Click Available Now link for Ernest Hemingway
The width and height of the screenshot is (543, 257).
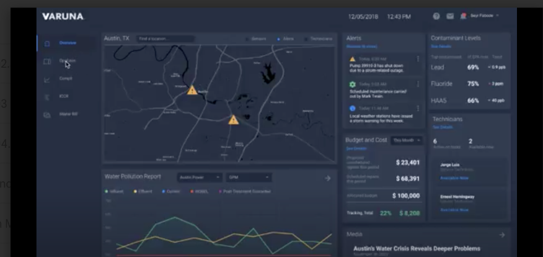coord(454,210)
